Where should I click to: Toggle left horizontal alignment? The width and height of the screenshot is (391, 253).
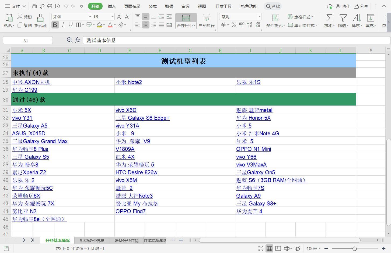(138, 25)
